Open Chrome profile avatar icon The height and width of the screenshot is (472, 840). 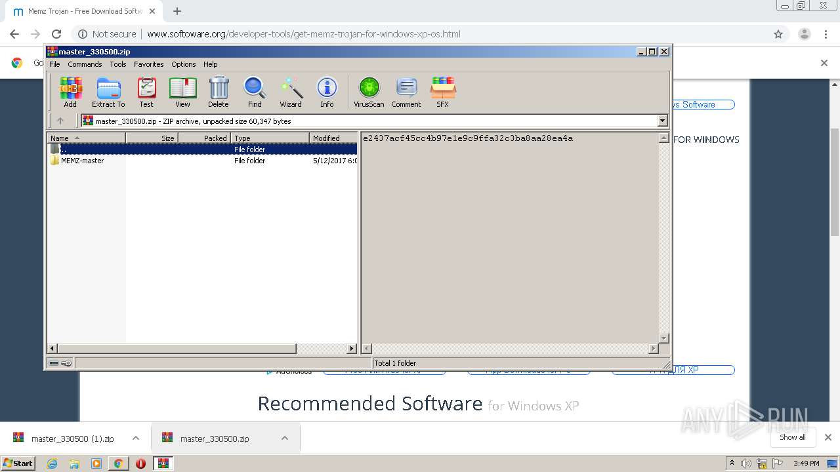tap(804, 34)
